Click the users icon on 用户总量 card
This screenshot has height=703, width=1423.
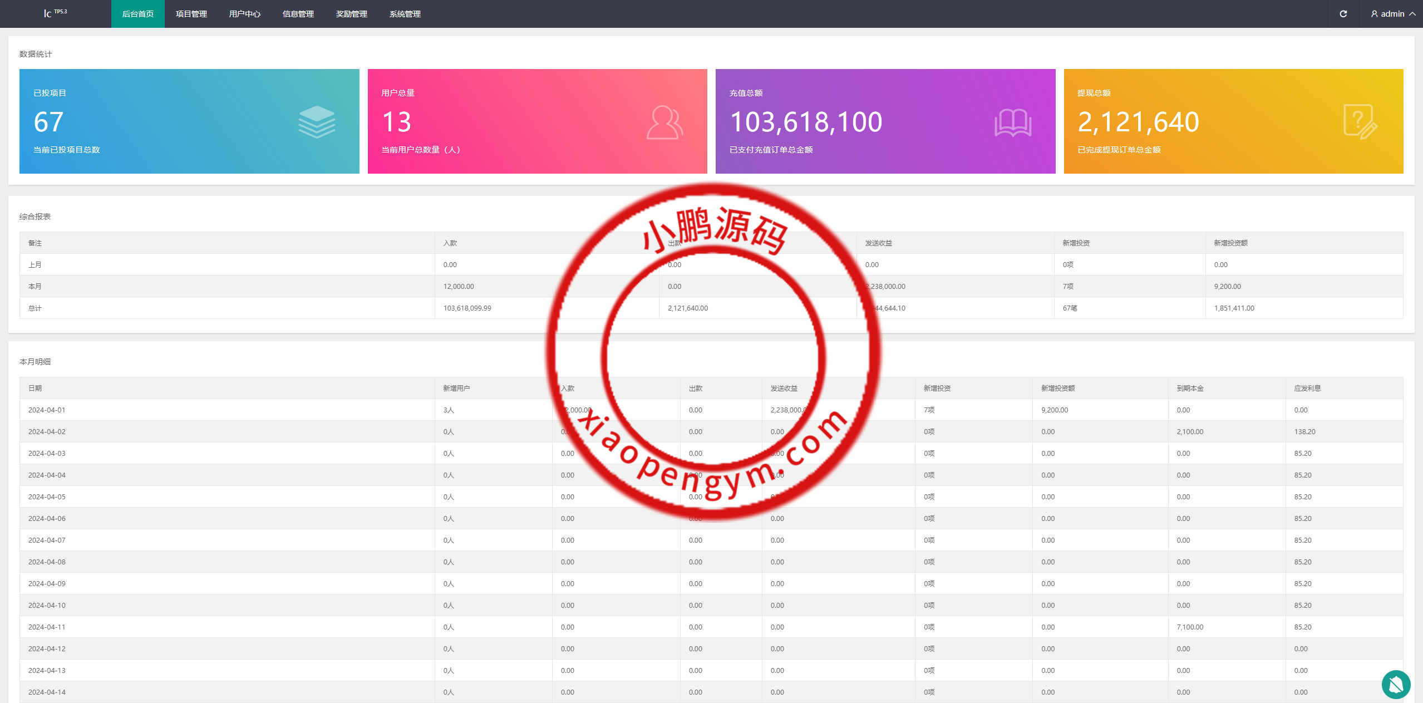tap(664, 122)
